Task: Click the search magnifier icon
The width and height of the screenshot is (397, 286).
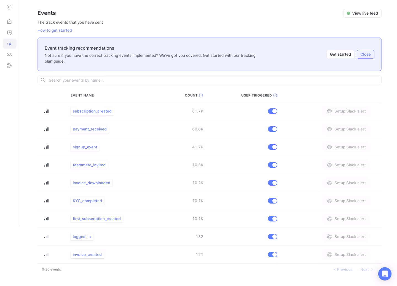Action: (43, 80)
